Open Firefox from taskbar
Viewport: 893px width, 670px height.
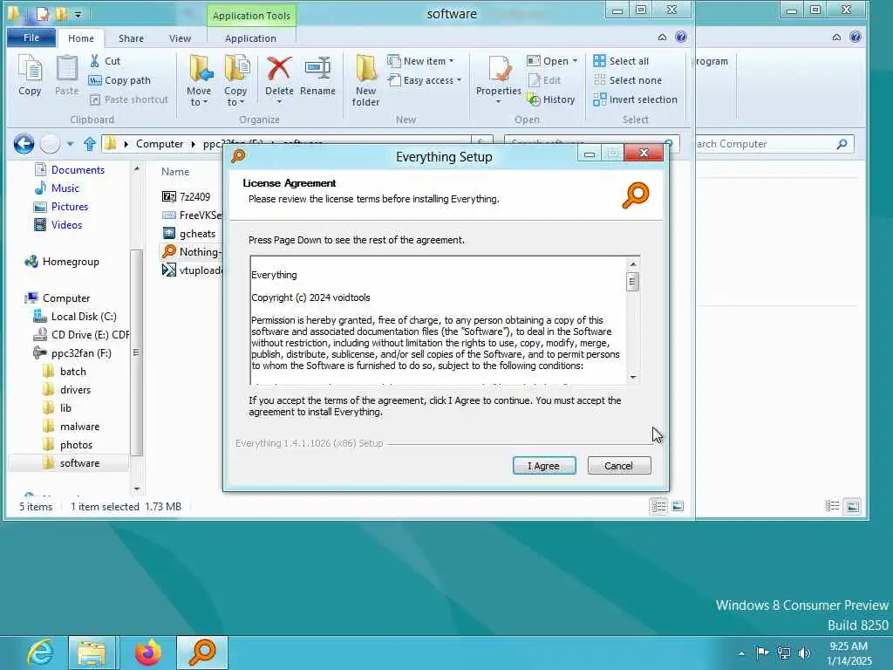tap(148, 653)
